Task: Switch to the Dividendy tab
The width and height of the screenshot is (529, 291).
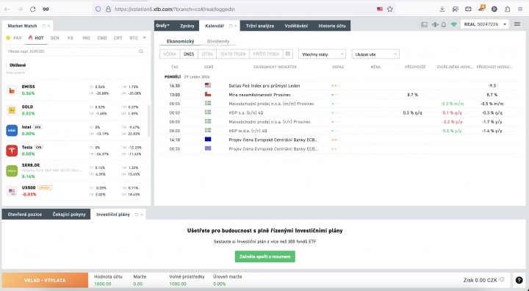Action: coord(218,41)
